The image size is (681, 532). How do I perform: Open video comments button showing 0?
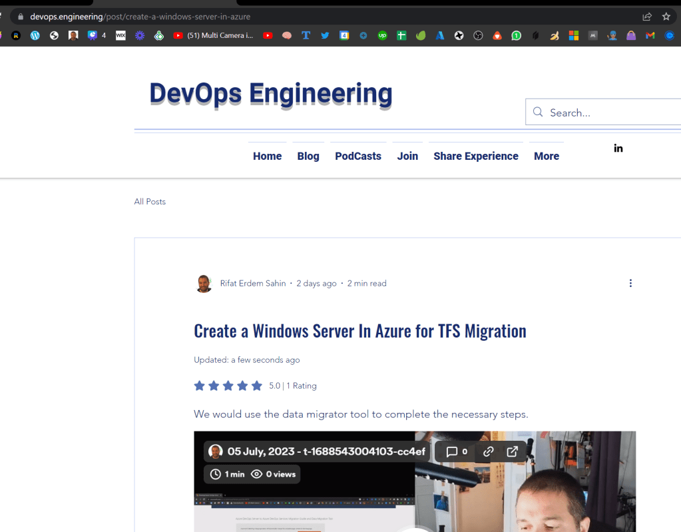tap(457, 451)
